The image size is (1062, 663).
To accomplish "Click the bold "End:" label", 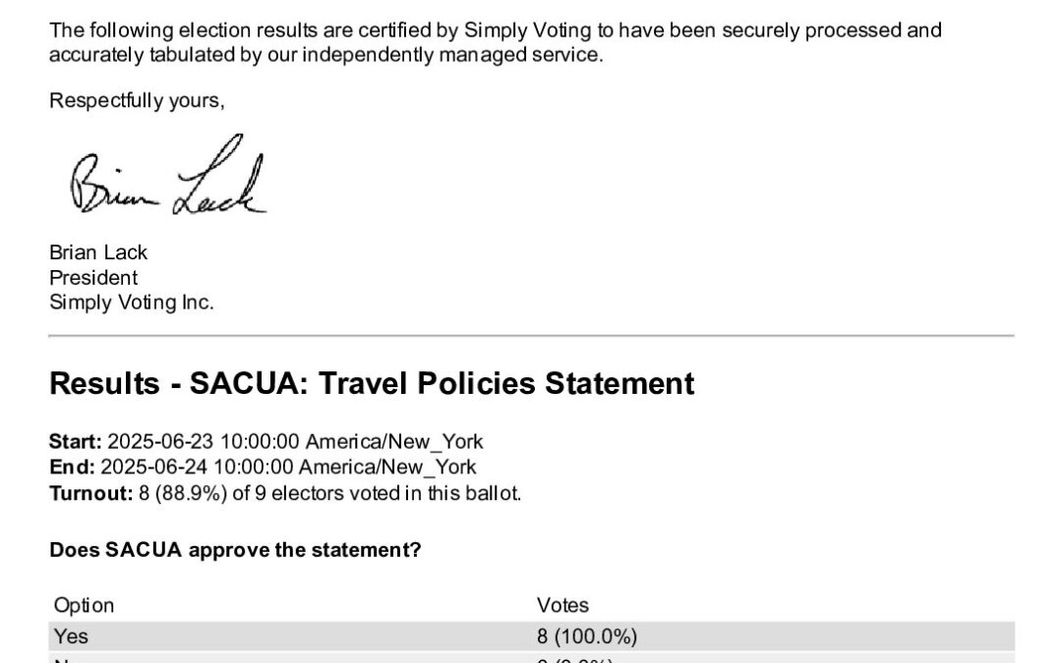I will tap(73, 468).
